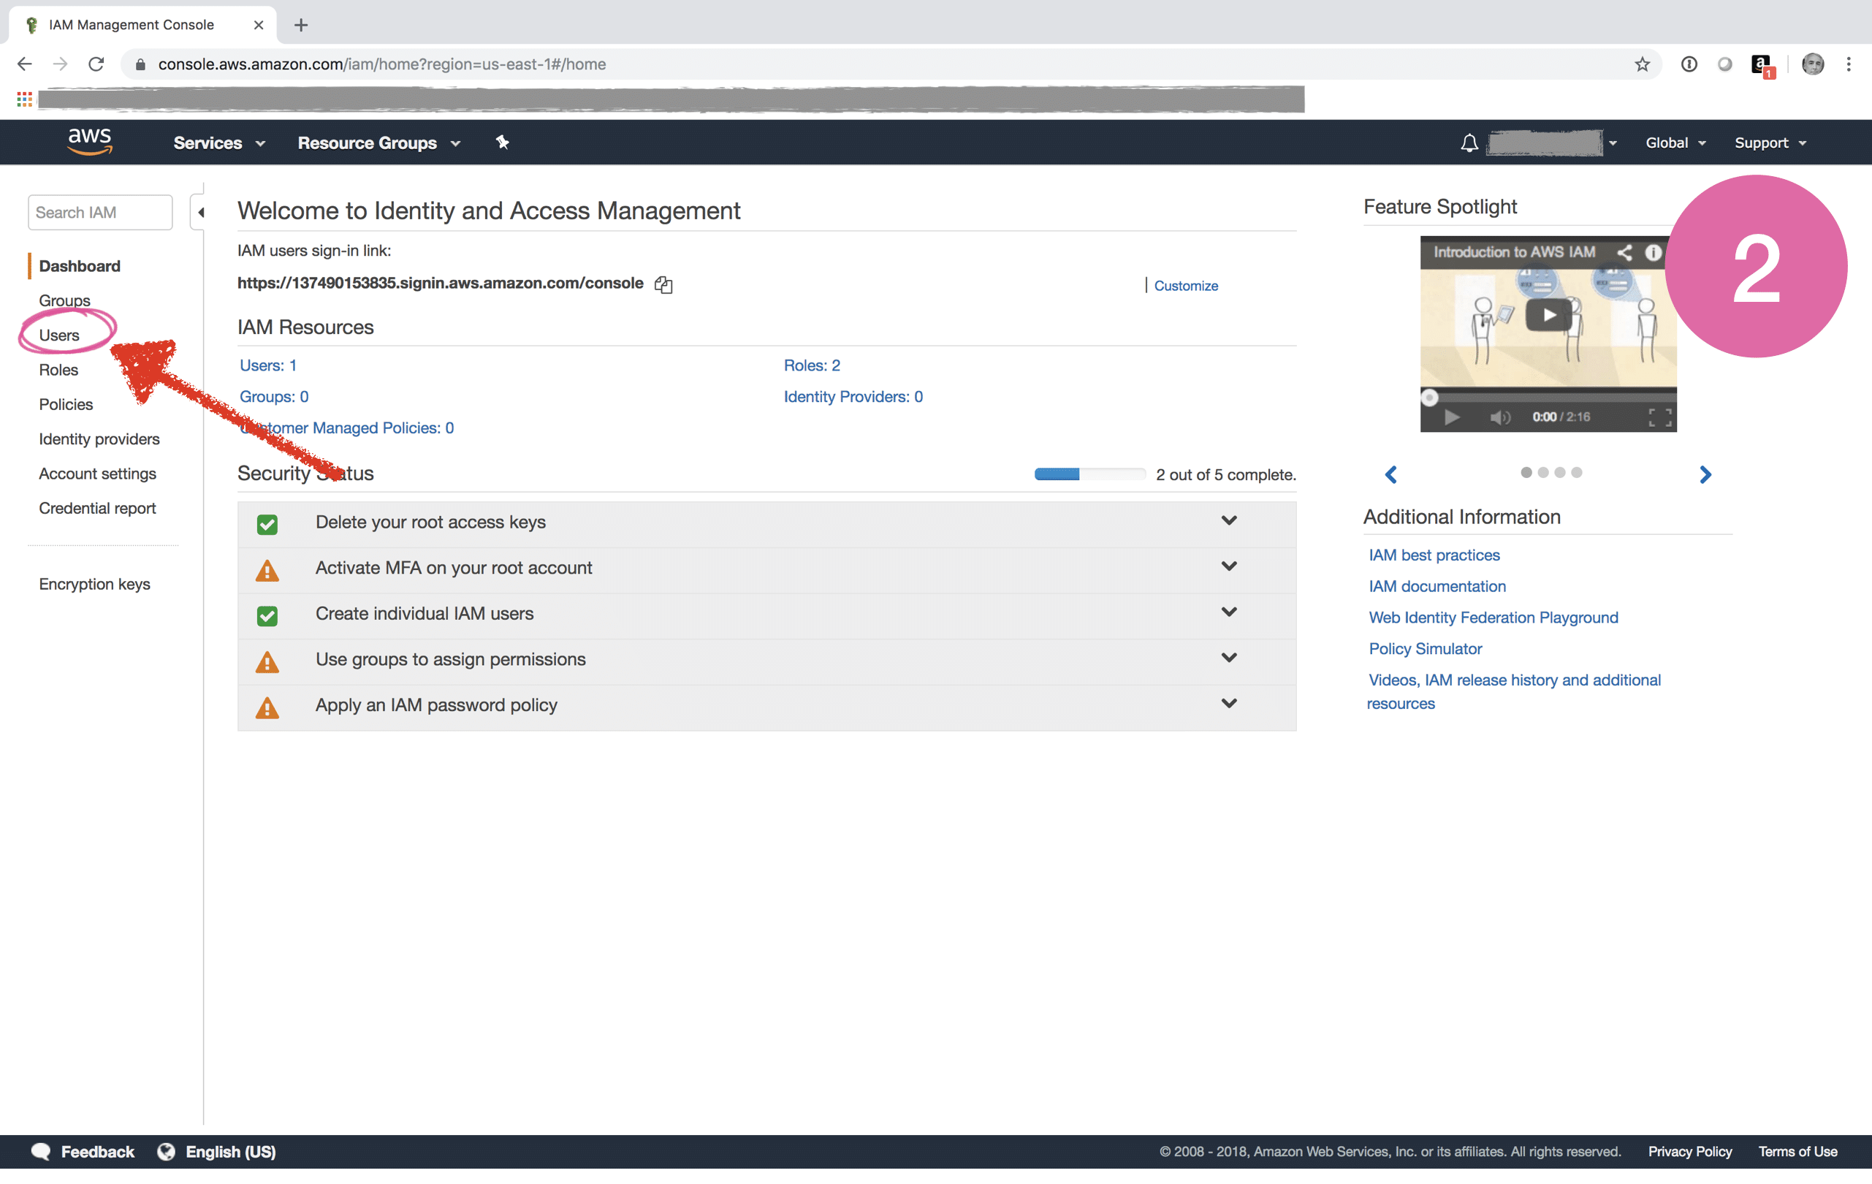Open Encryption keys in the sidebar
The width and height of the screenshot is (1872, 1184).
[94, 584]
